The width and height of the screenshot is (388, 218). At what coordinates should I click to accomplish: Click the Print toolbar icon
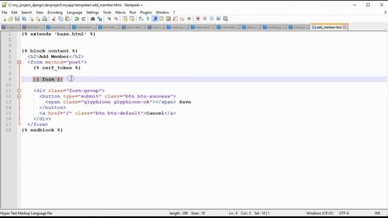coord(44,19)
